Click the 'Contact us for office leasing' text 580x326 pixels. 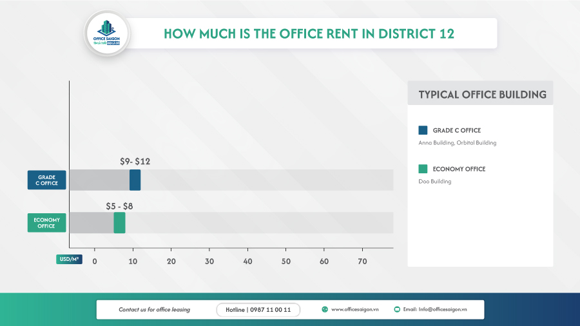click(154, 310)
